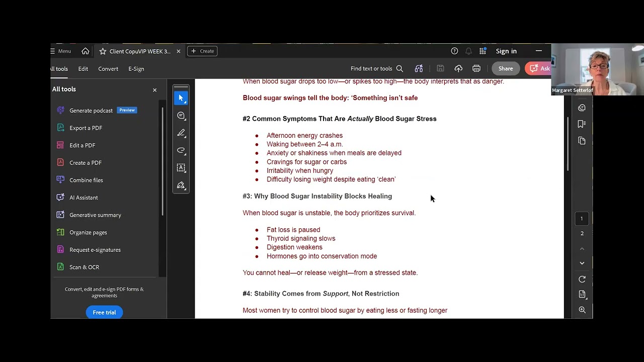Click the bullet 'Afternoon energy crashes'
This screenshot has width=644, height=362.
[304, 136]
